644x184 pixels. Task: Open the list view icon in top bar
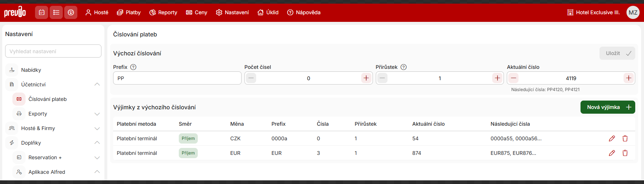pos(56,12)
